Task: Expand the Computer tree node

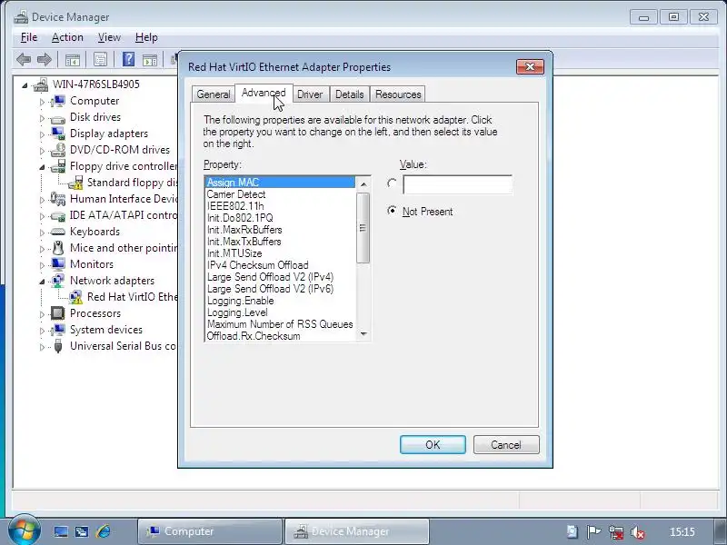Action: (x=42, y=102)
